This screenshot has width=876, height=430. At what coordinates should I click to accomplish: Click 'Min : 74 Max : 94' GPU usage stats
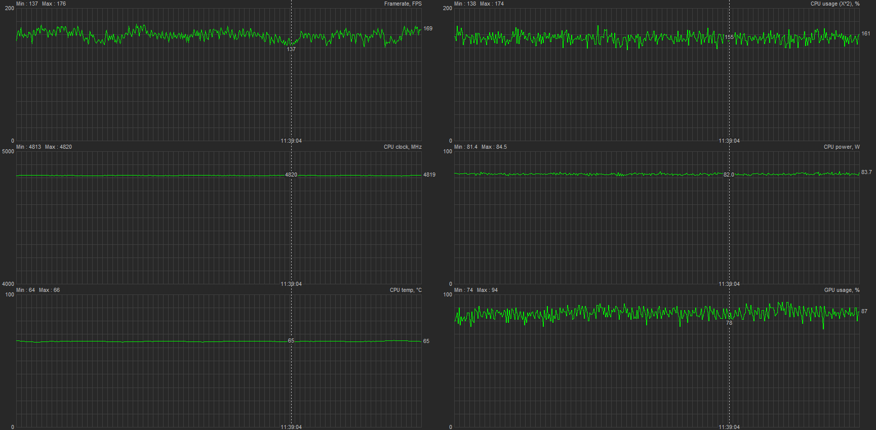(476, 290)
